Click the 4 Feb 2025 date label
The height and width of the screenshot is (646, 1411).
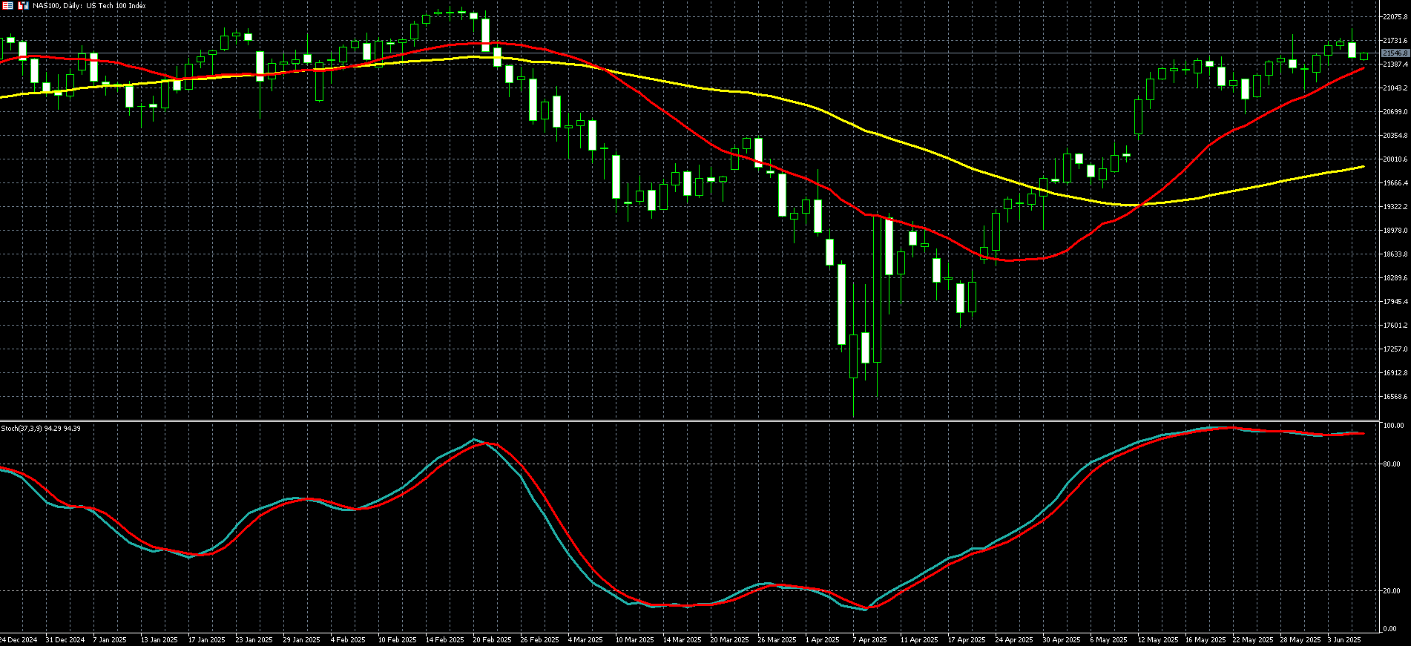click(x=348, y=639)
